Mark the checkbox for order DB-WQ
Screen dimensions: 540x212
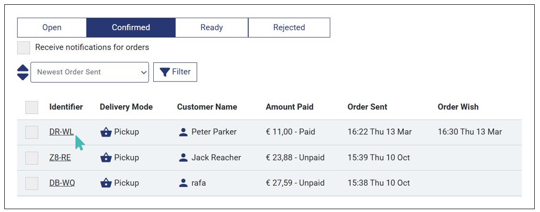tap(32, 183)
